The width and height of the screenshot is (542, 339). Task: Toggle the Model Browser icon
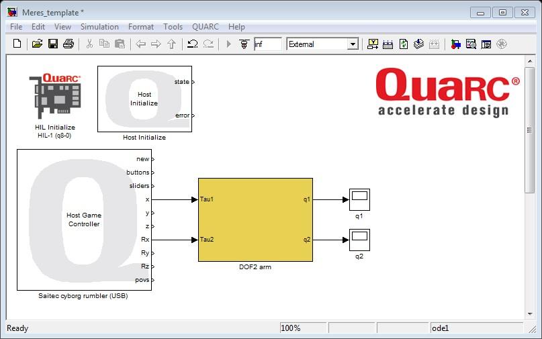[x=486, y=44]
